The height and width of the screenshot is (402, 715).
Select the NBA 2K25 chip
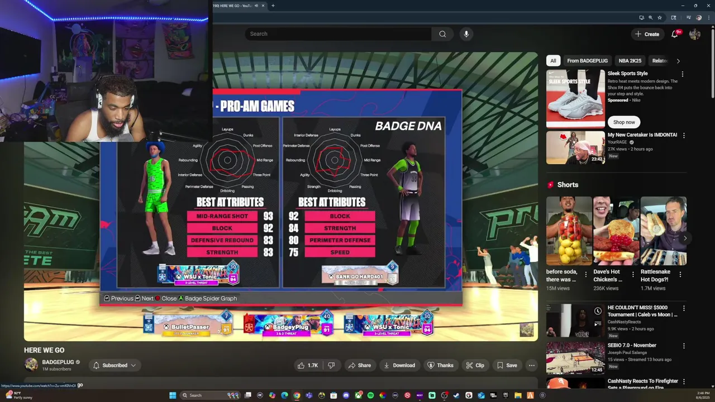[630, 60]
